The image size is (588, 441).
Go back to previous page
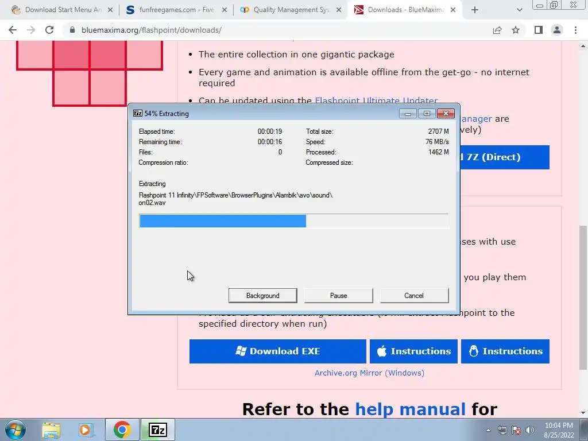[13, 30]
